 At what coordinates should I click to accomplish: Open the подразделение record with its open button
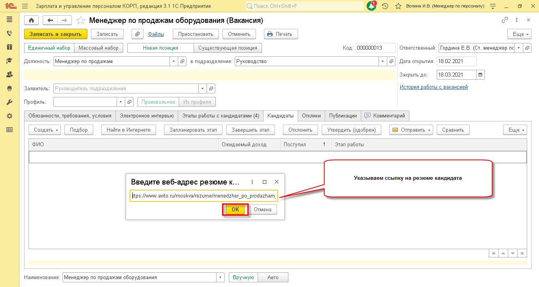[x=392, y=61]
